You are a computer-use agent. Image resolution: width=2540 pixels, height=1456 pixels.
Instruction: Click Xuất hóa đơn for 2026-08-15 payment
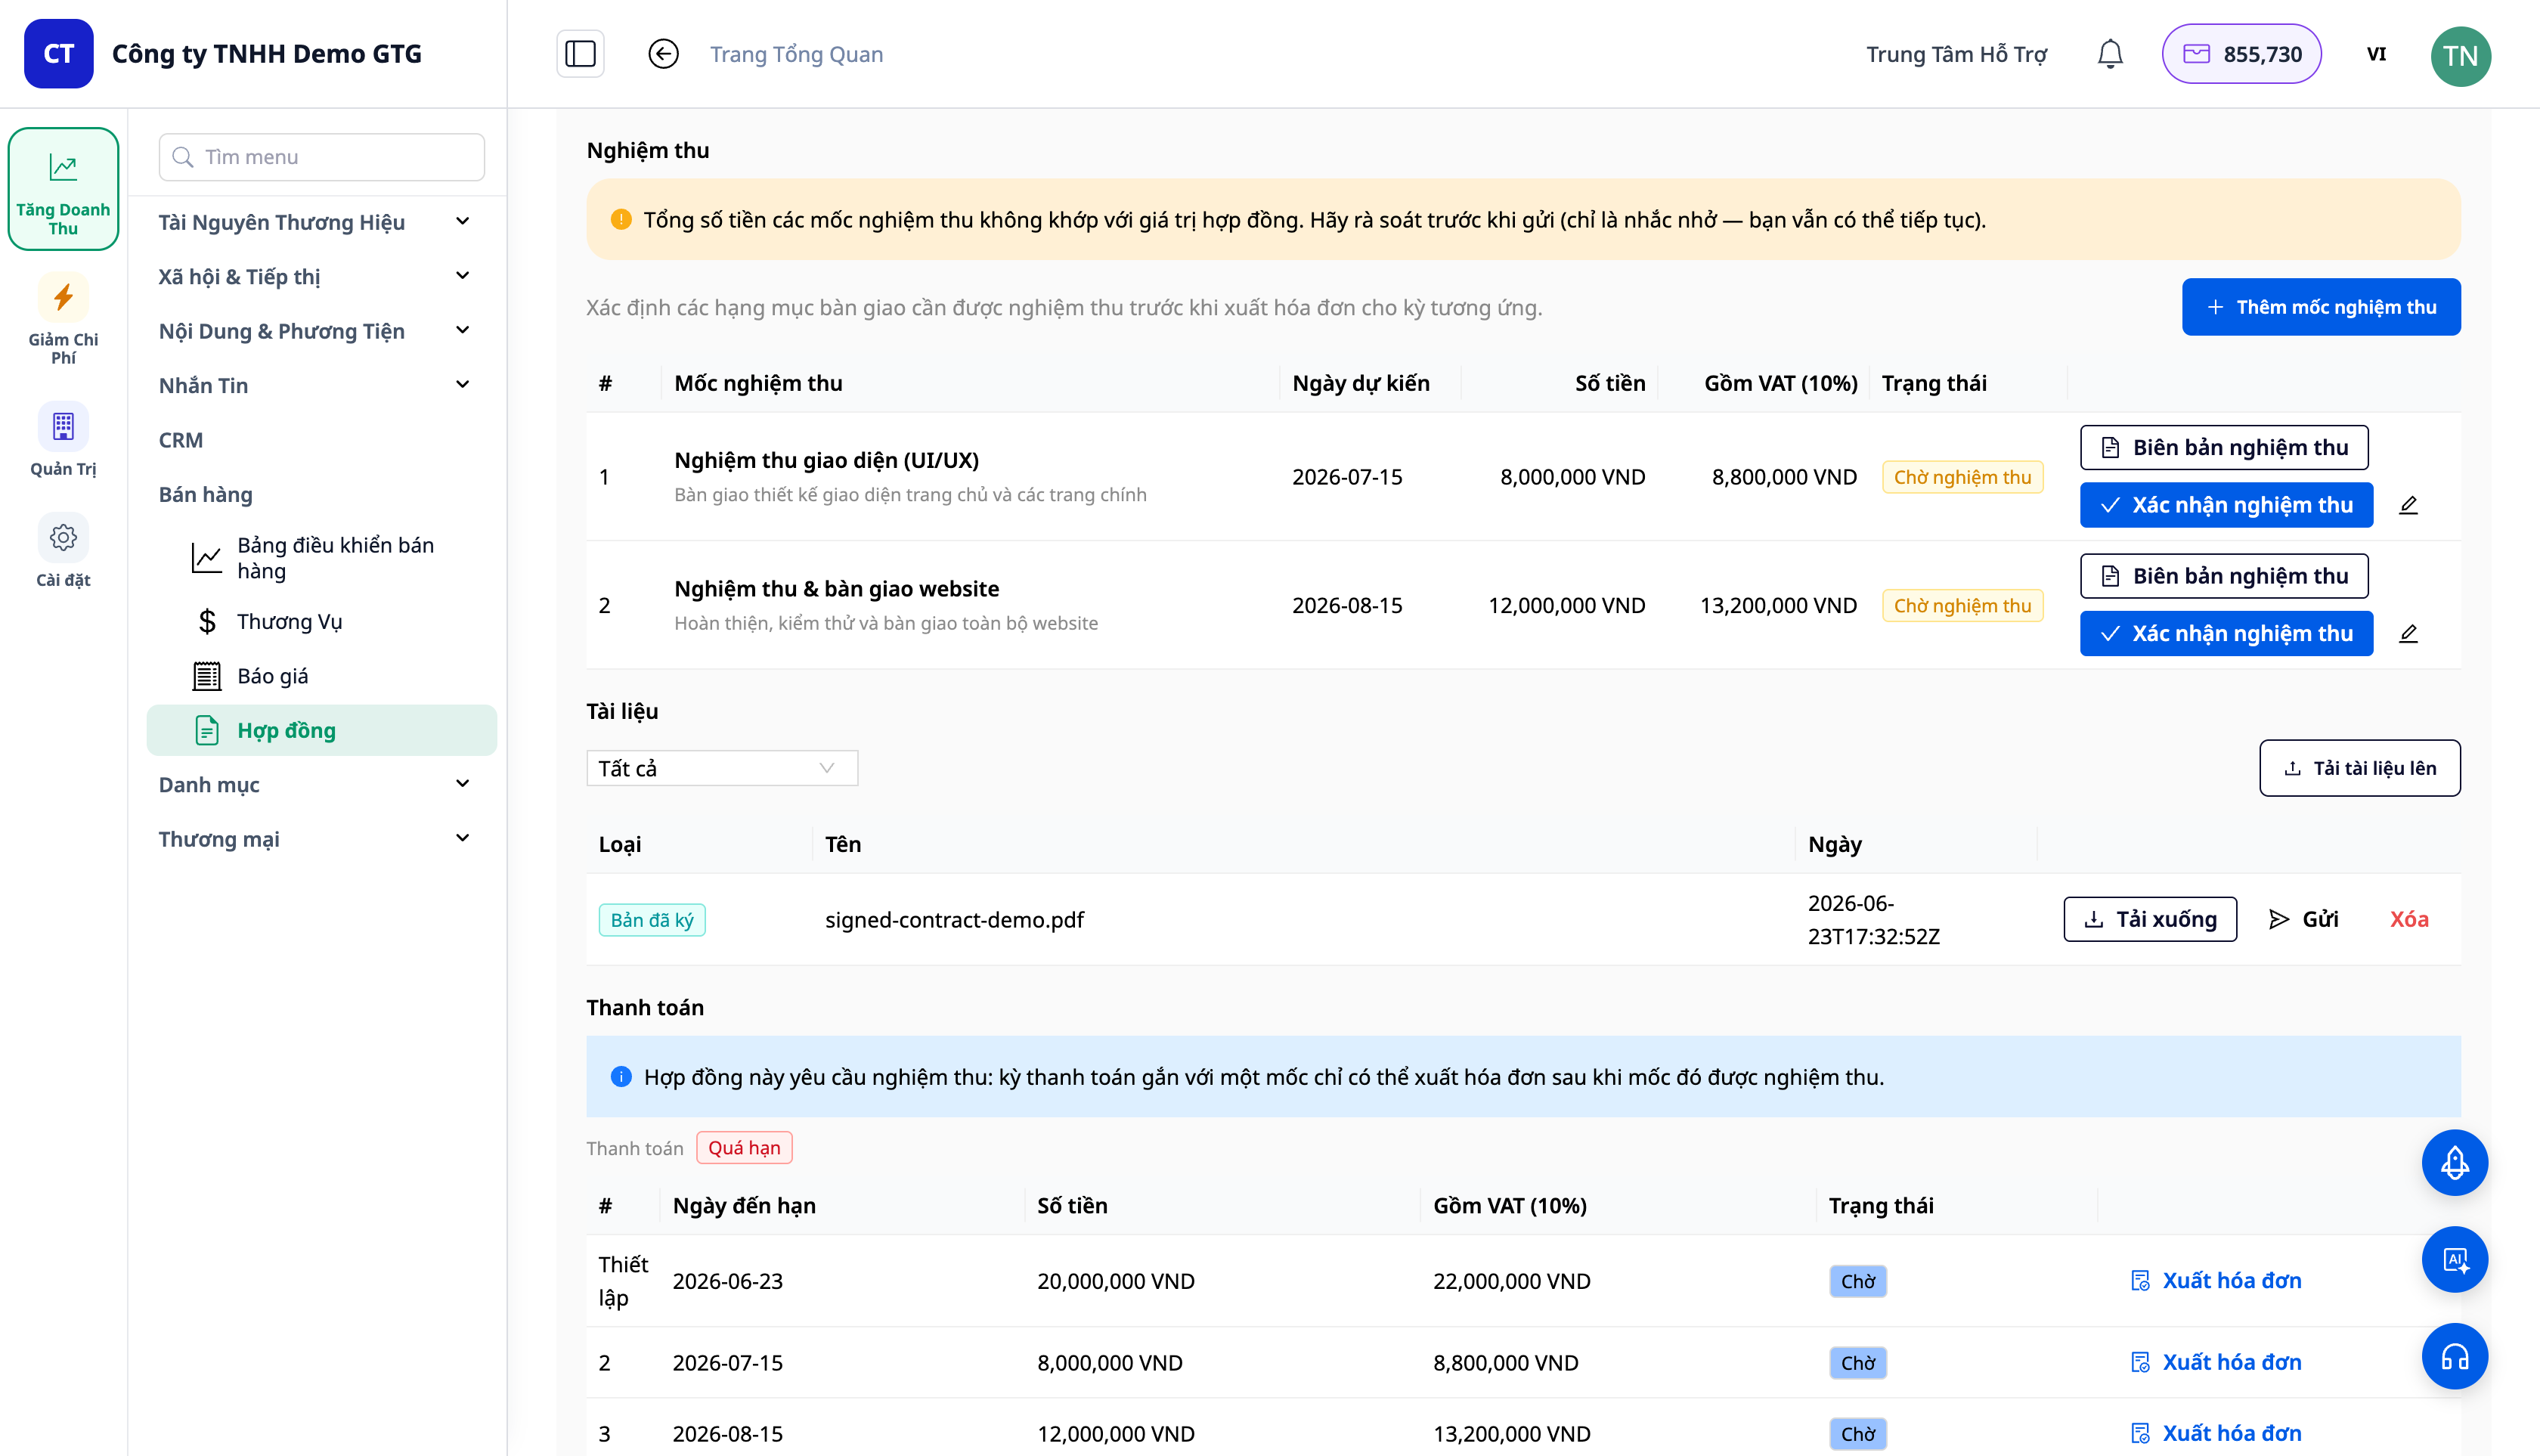[2216, 1434]
